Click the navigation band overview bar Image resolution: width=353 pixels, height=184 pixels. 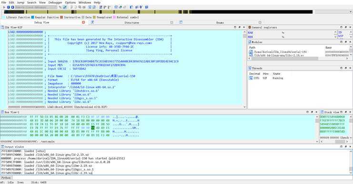coord(158,12)
